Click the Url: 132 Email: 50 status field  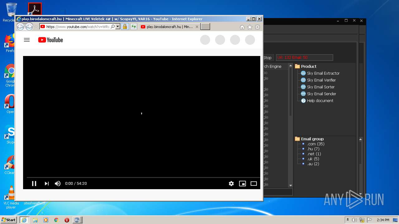[304, 58]
